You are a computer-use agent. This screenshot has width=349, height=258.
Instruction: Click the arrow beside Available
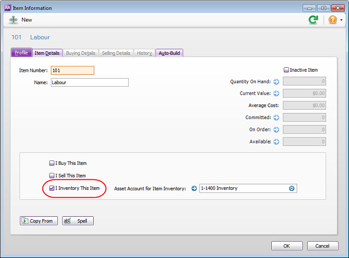pyautogui.click(x=276, y=142)
